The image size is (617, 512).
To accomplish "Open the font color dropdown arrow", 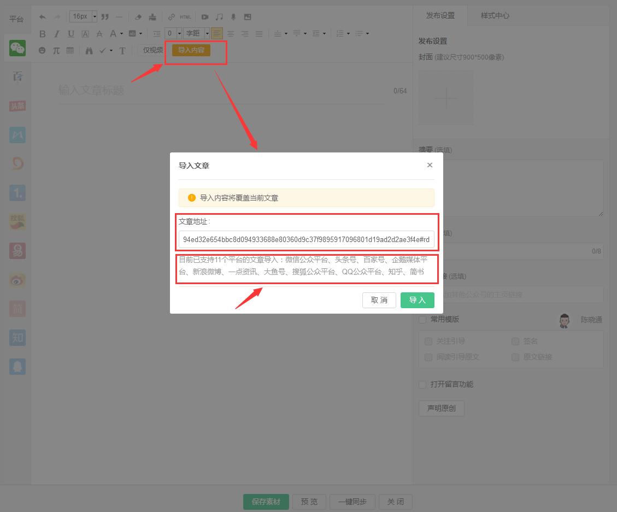I will click(x=120, y=33).
